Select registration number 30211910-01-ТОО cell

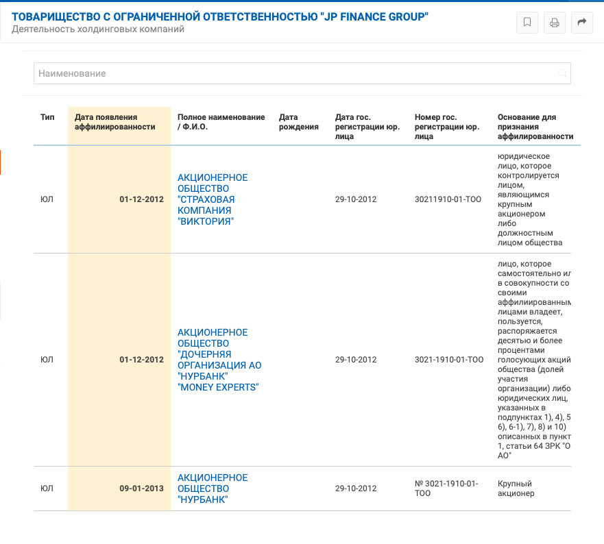pos(449,199)
